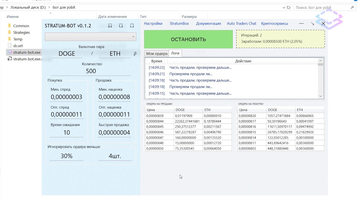
Task: Open the Настройки menu
Action: pos(153,23)
